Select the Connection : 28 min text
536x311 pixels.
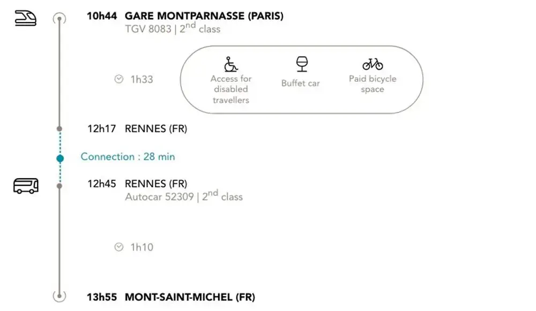[128, 157]
